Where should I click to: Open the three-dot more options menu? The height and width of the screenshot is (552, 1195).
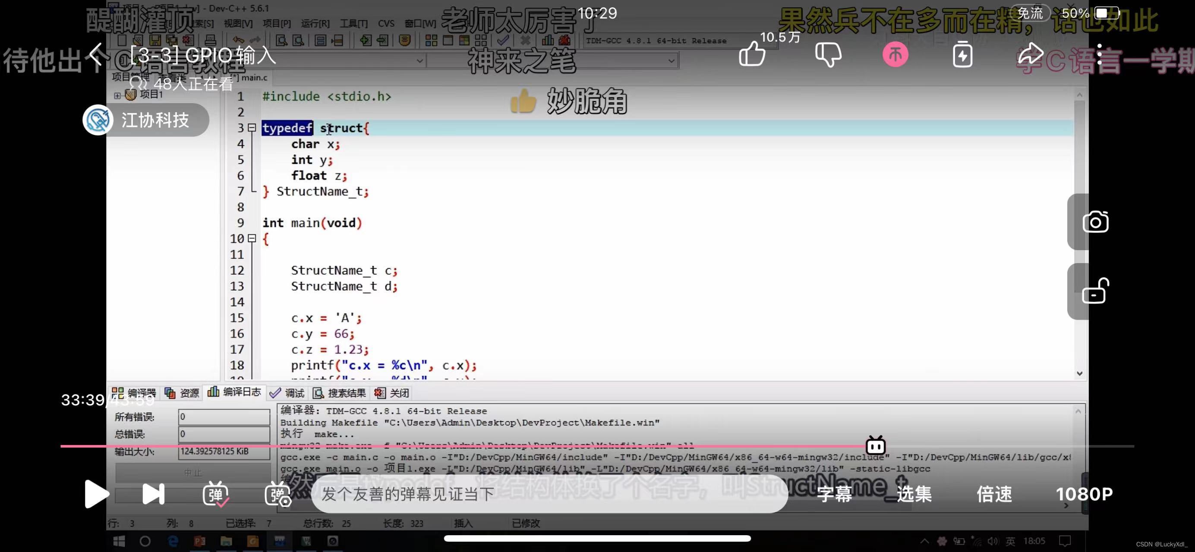coord(1099,54)
